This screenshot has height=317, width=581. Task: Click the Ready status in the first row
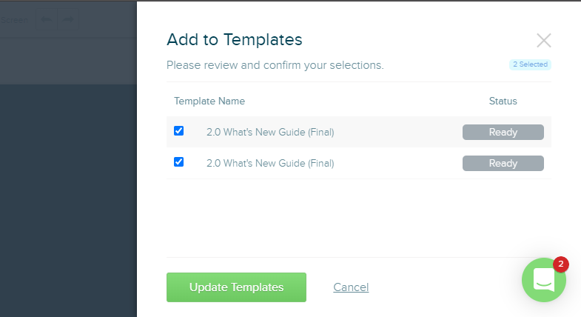503,132
